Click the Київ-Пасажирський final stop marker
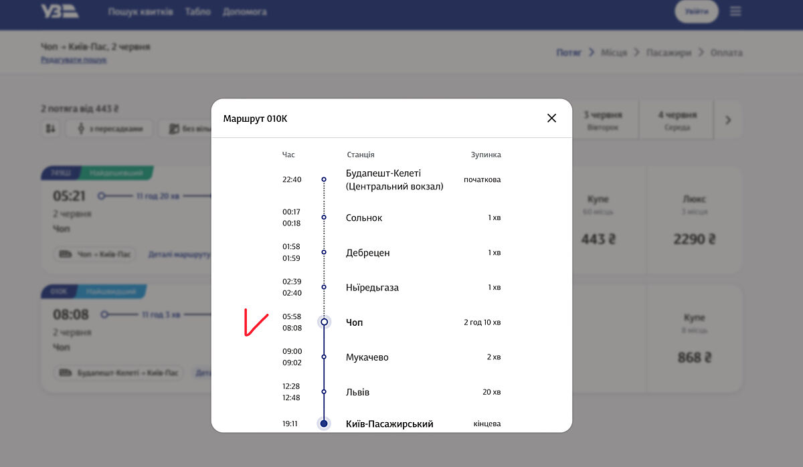The height and width of the screenshot is (467, 803). click(324, 424)
